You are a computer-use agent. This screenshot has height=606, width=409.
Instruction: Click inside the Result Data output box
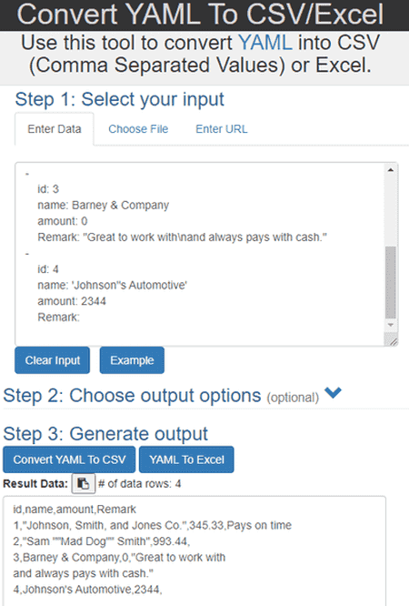coord(195,551)
